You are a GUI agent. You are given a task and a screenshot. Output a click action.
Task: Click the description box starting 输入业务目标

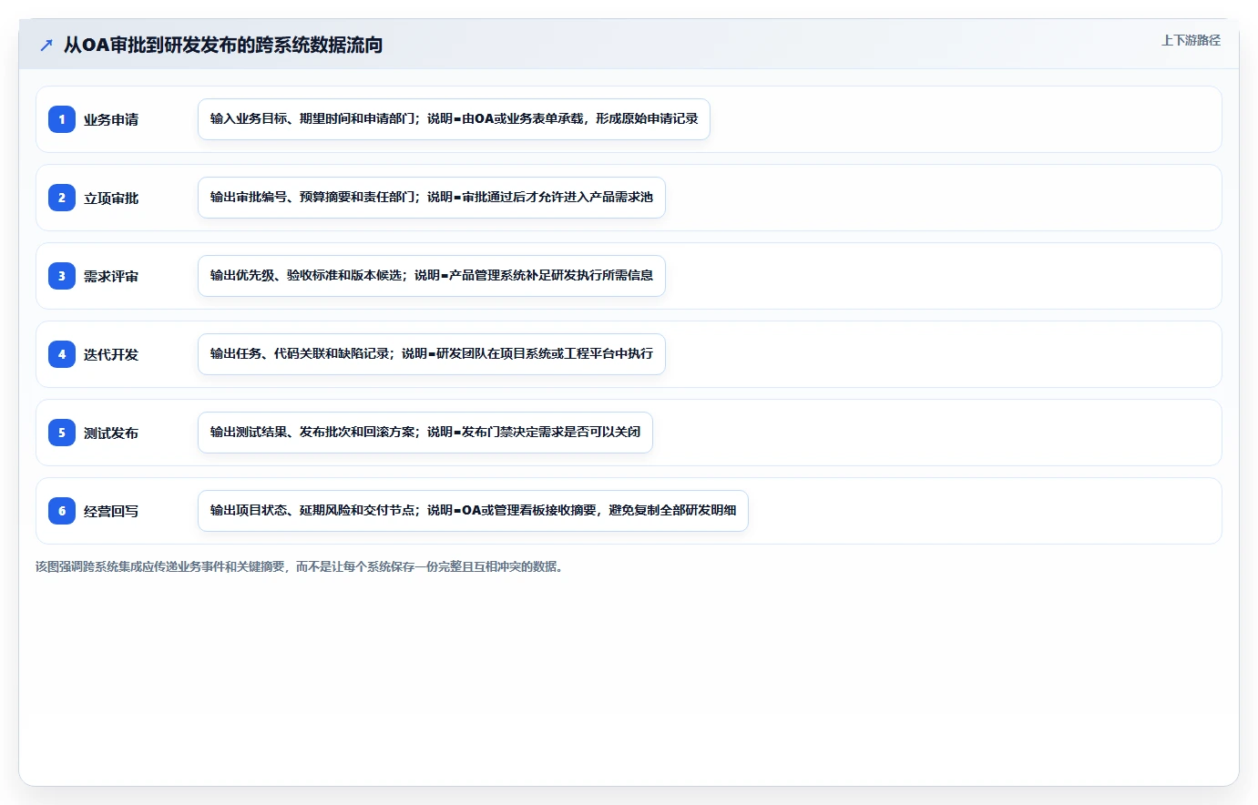coord(454,119)
